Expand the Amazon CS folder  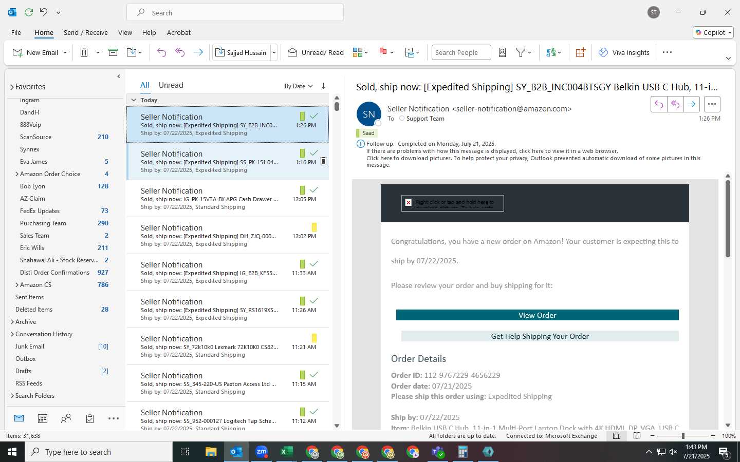17,285
